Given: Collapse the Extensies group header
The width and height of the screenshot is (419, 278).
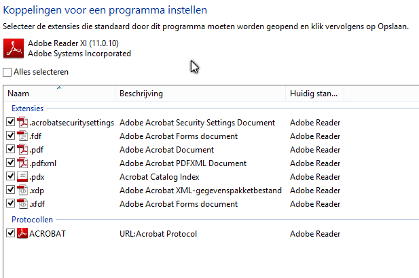Looking at the screenshot, I should [27, 108].
